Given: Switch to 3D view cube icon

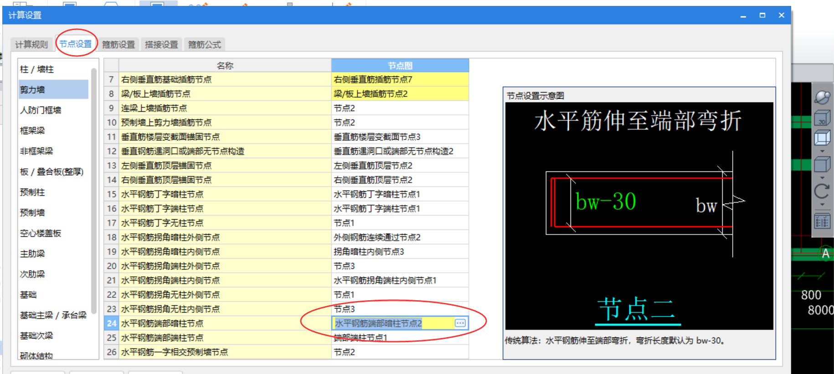Looking at the screenshot, I should click(x=822, y=118).
